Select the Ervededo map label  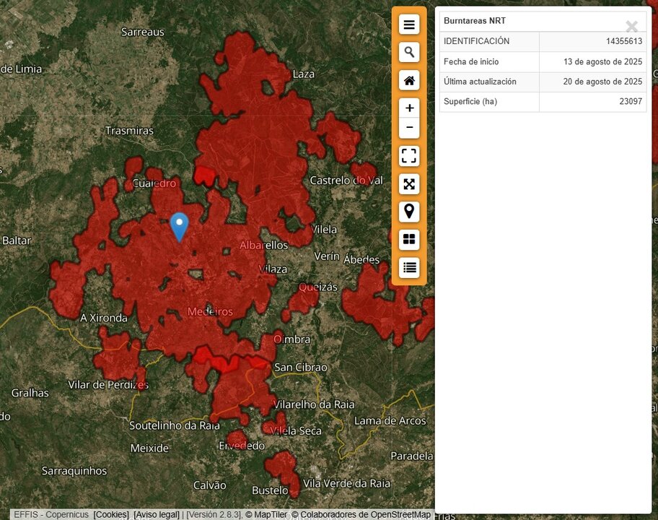242,446
